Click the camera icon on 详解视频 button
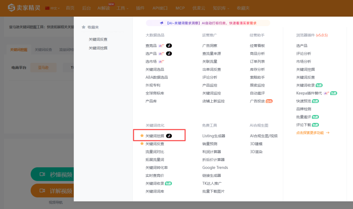Viewport: 353px width, 209px height. [x=42, y=191]
